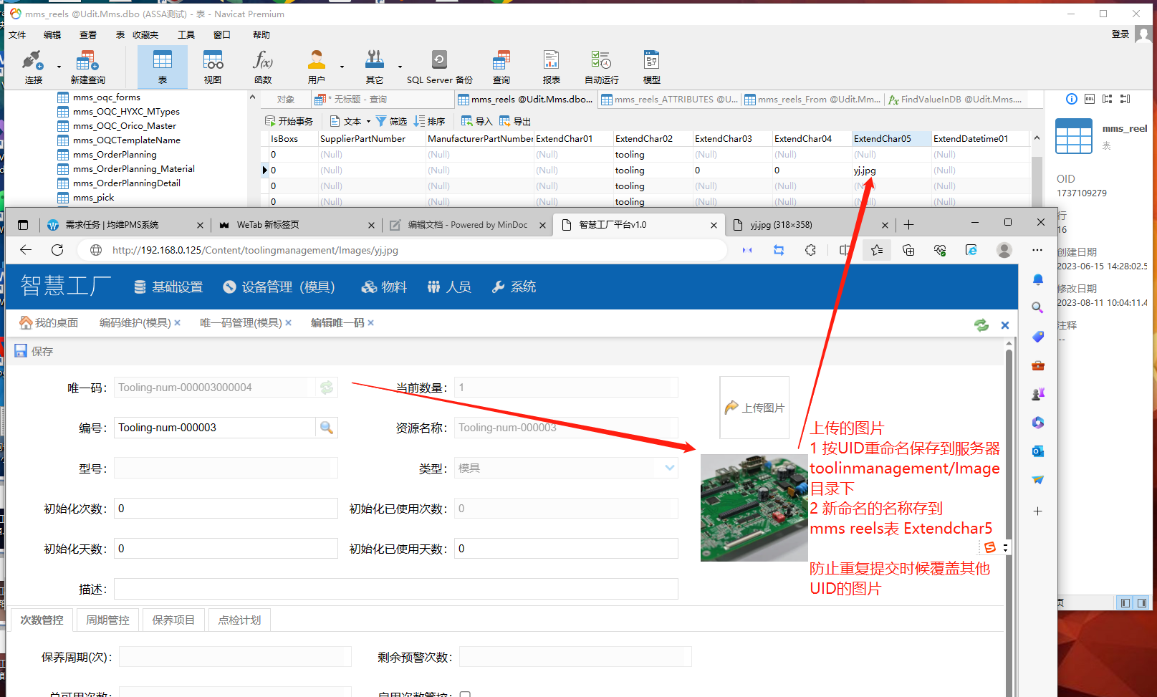
Task: Open SQL Server 备份 backup tool
Action: [x=439, y=67]
